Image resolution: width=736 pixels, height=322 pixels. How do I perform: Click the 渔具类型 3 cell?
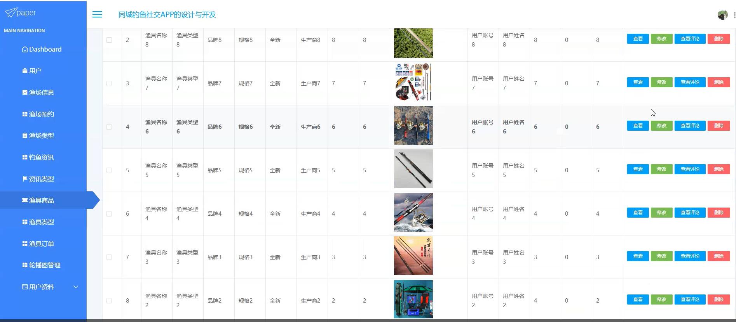tap(187, 257)
